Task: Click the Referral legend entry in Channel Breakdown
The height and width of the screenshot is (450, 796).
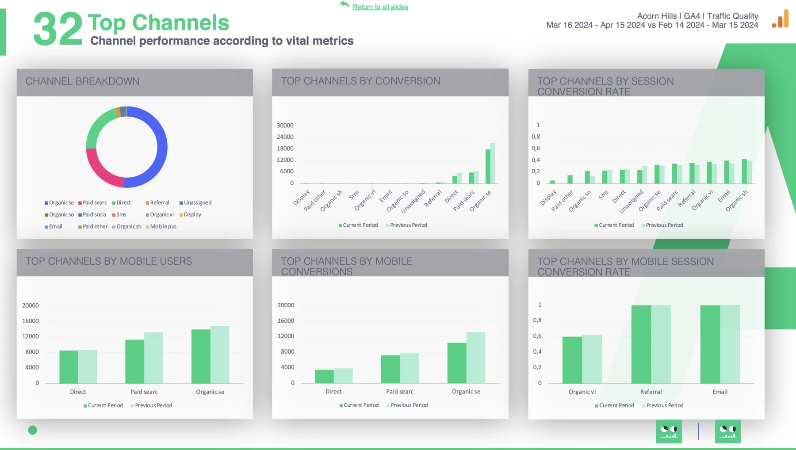Action: (157, 203)
